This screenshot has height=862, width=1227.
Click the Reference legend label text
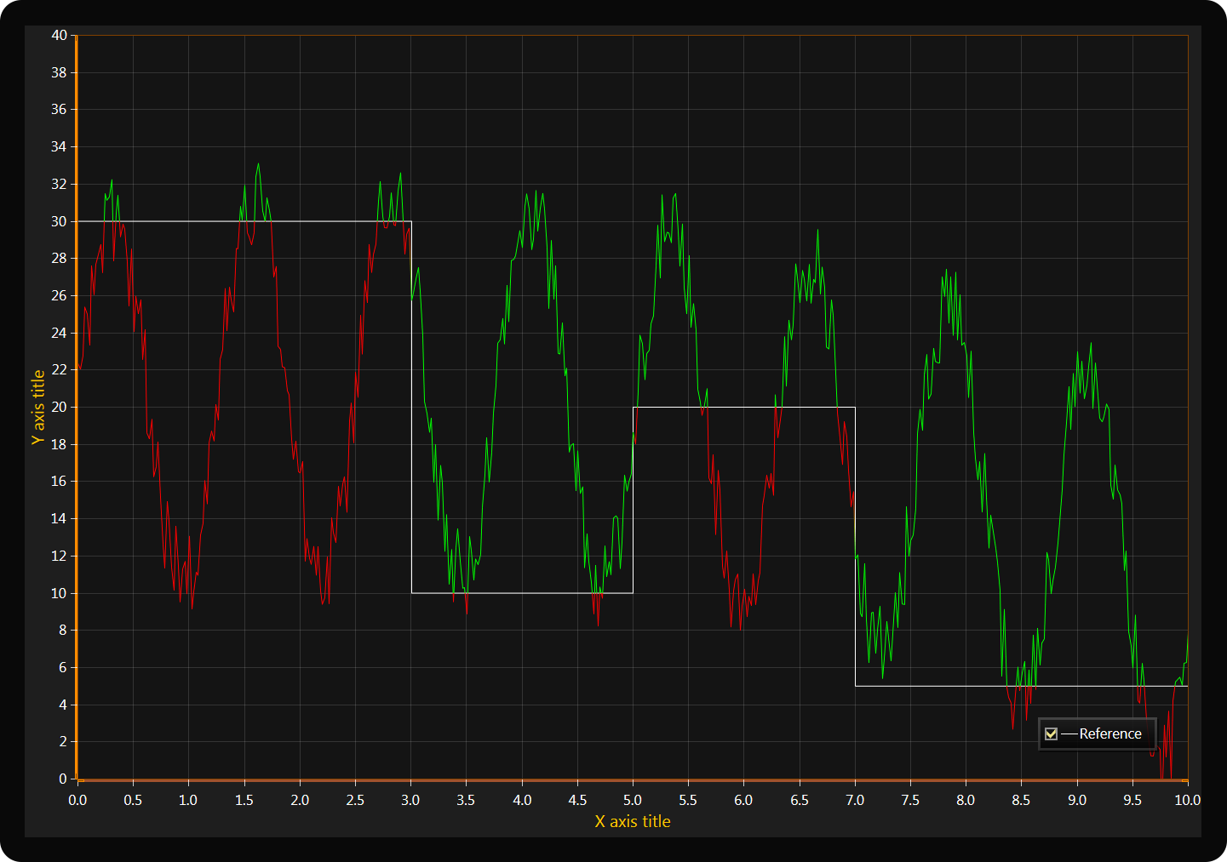1109,734
